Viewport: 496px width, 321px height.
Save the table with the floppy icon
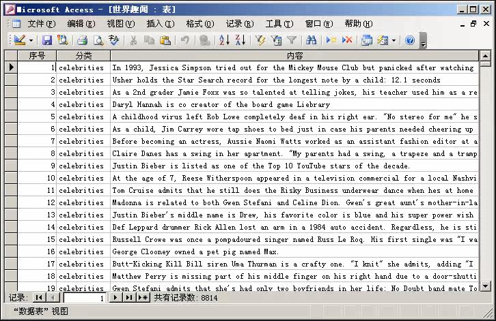click(47, 40)
